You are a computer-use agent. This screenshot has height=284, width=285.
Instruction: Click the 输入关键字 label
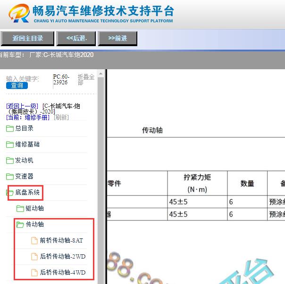(x=23, y=79)
